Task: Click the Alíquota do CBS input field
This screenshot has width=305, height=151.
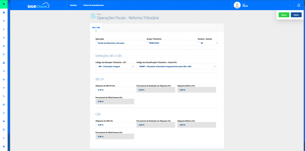Action: pyautogui.click(x=115, y=125)
